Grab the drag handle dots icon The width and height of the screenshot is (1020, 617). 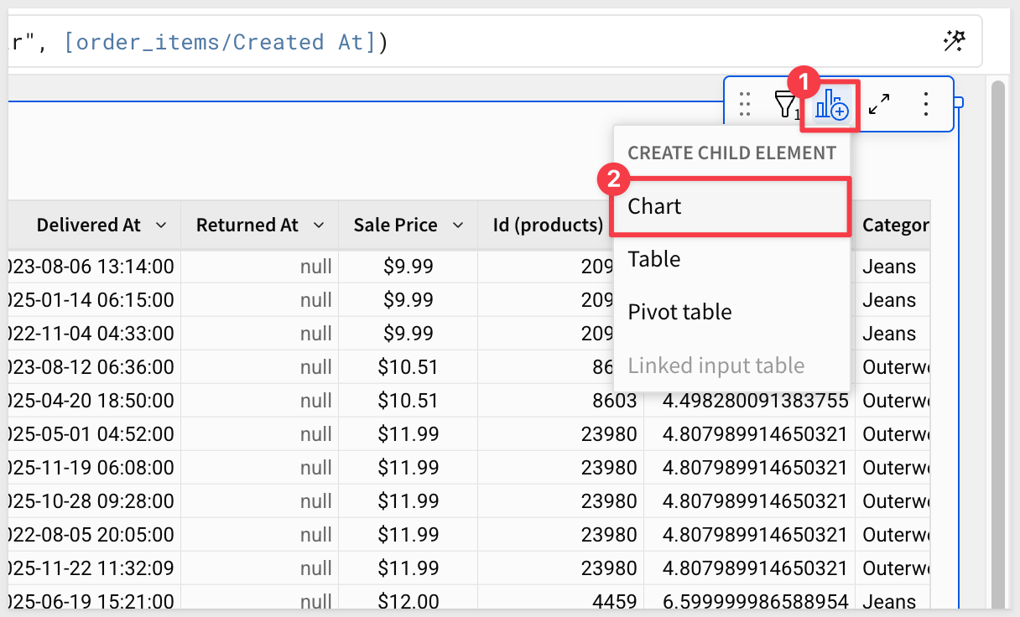(x=745, y=104)
